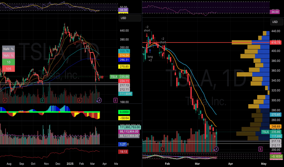Viewport: 284px width, 167px height.
Task: Click the purple 88,113,904.00 volume average
Action: click(129, 131)
